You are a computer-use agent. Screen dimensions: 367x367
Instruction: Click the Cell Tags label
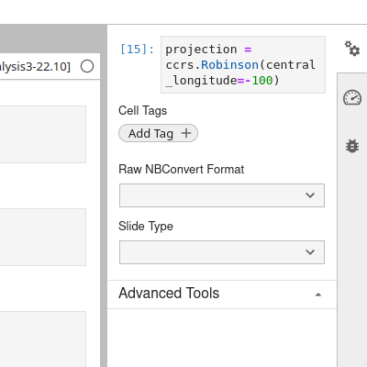click(x=142, y=111)
